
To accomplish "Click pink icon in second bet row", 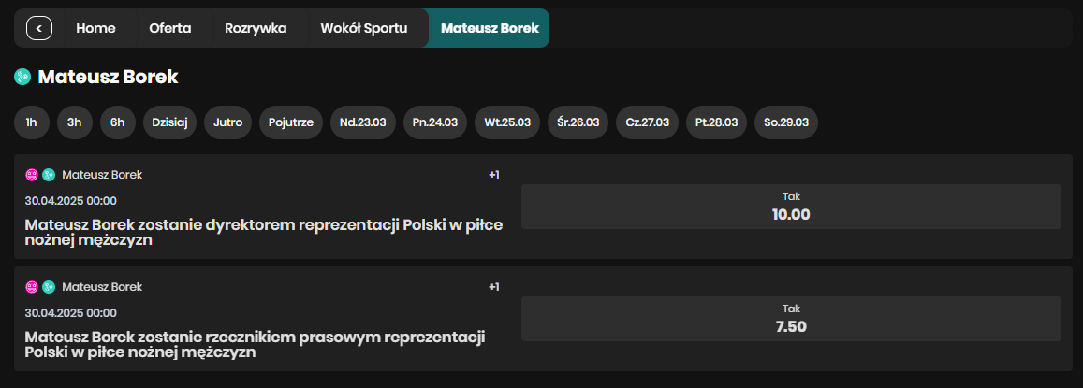I will point(32,286).
